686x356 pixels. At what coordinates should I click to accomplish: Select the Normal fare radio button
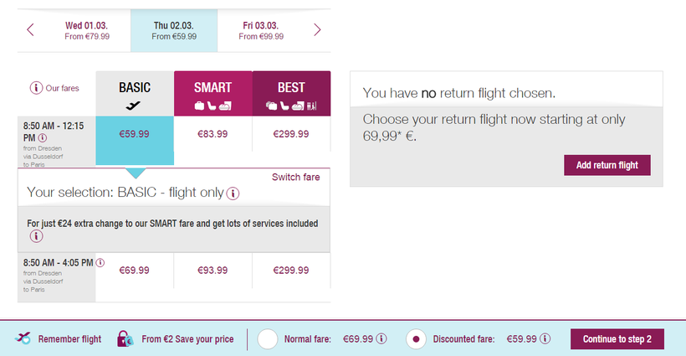point(268,339)
